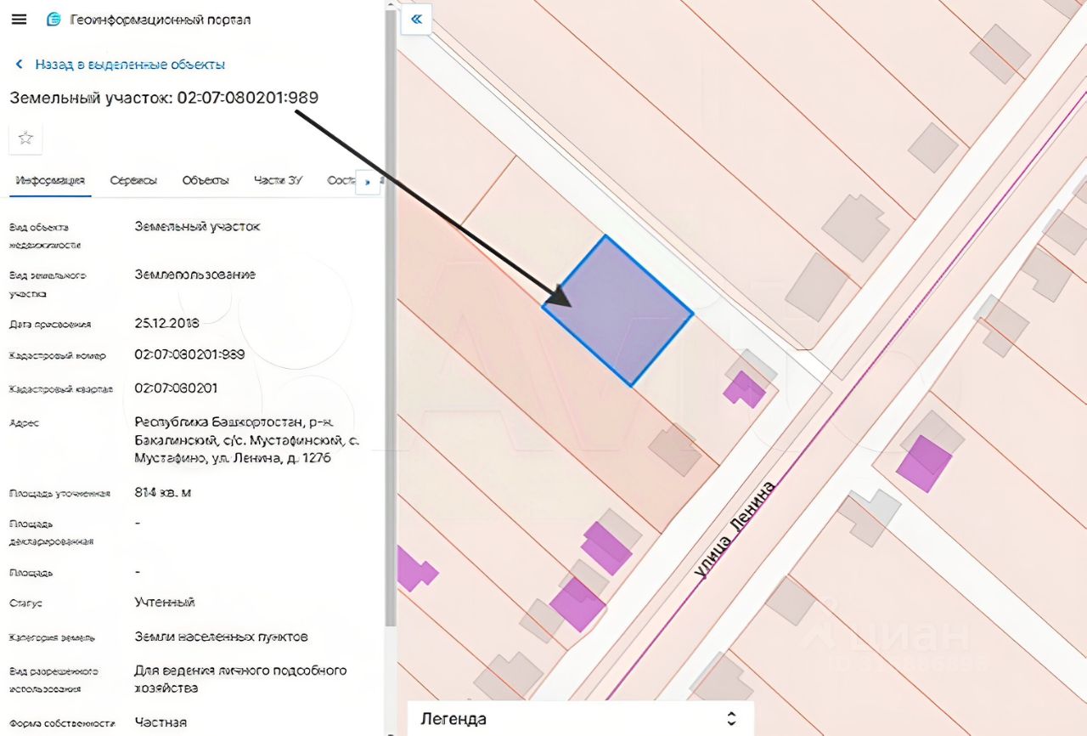
Task: Switch to the Части ЗУ tab
Action: tap(278, 181)
